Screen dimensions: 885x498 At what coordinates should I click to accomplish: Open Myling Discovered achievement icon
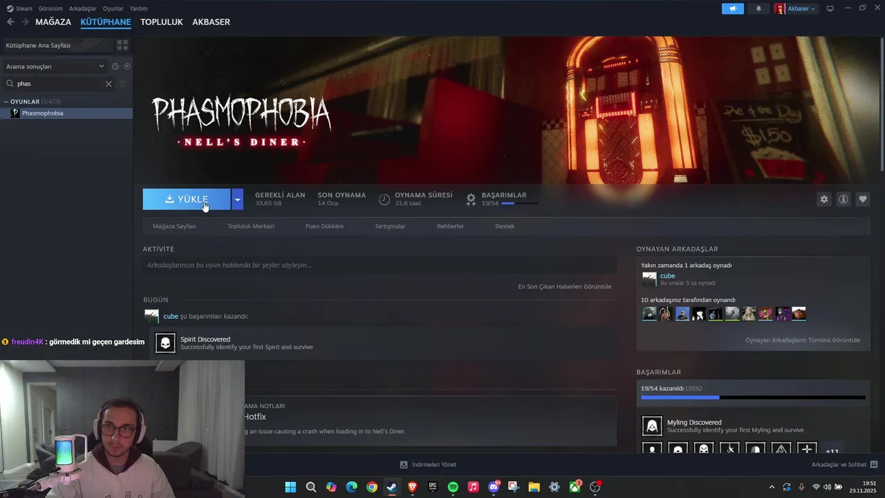[x=652, y=425]
